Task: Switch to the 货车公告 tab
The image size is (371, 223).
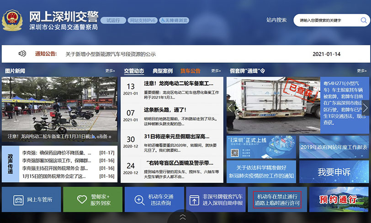Action: point(191,71)
